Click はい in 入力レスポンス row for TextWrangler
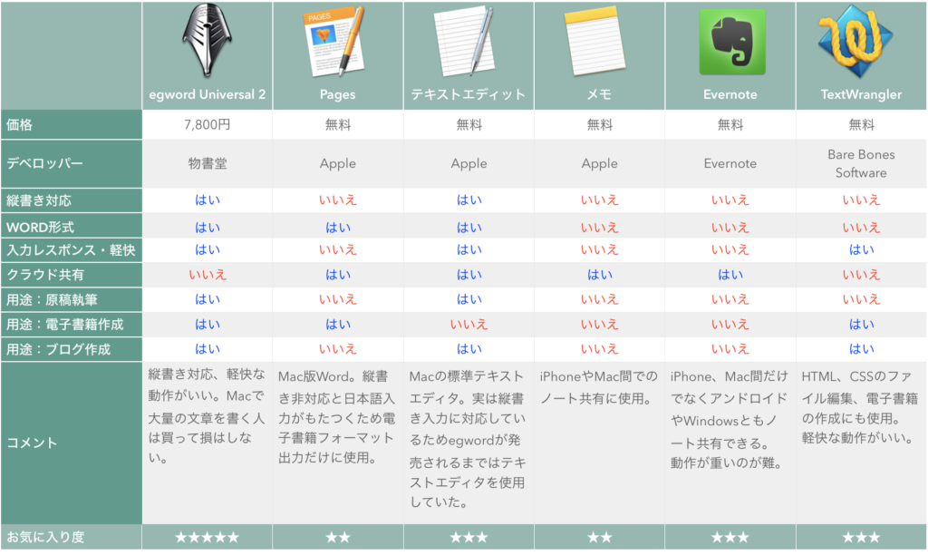Image resolution: width=928 pixels, height=555 pixels. click(861, 250)
